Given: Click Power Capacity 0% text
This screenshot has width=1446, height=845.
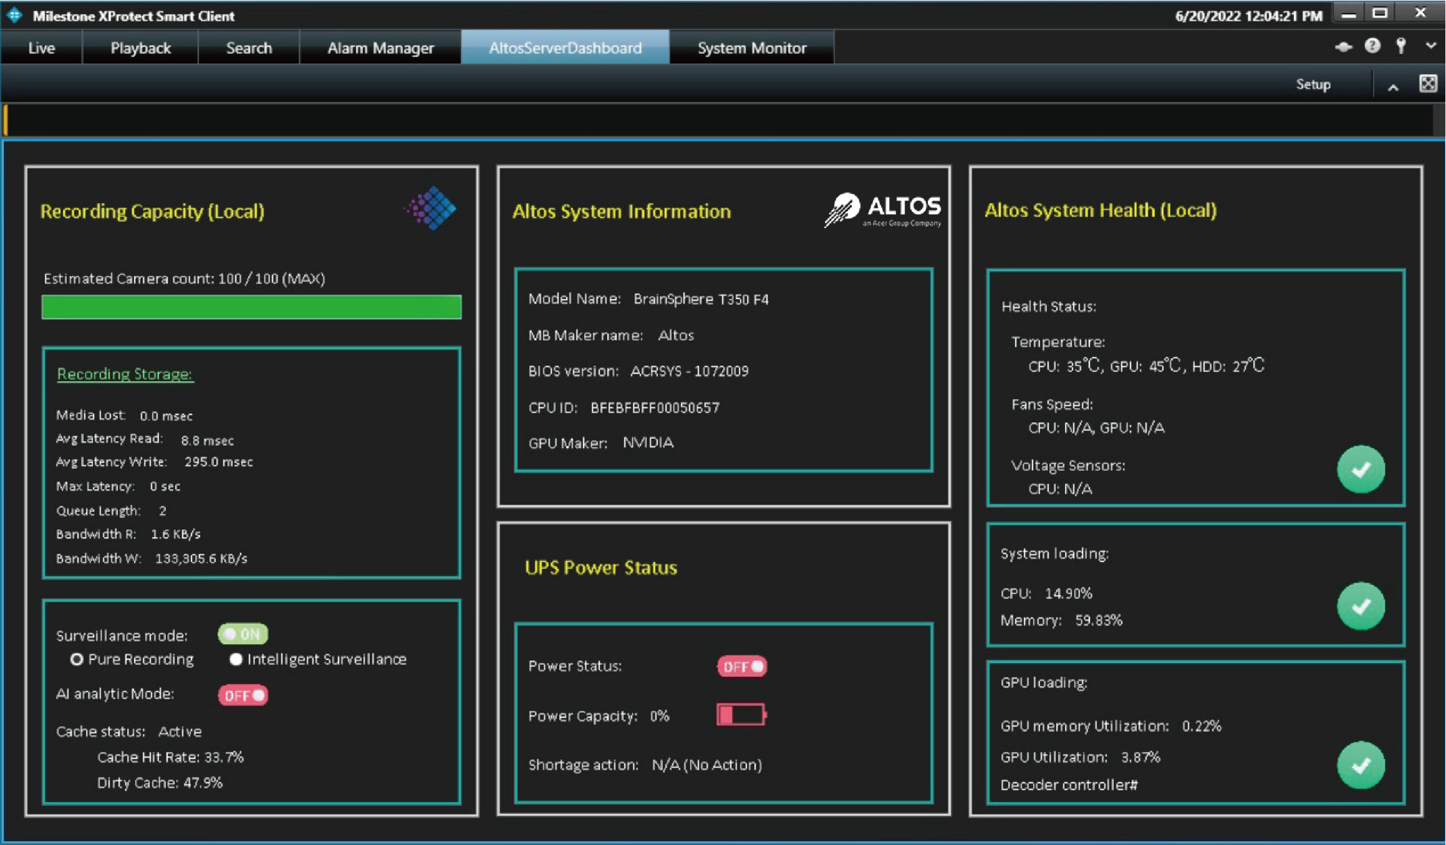Looking at the screenshot, I should click(x=599, y=716).
